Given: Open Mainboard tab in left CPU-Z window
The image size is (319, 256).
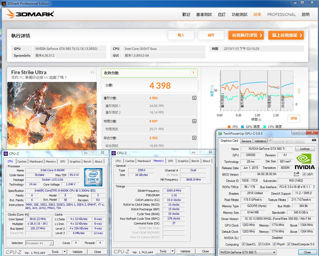Looking at the screenshot, I should coord(36,162).
